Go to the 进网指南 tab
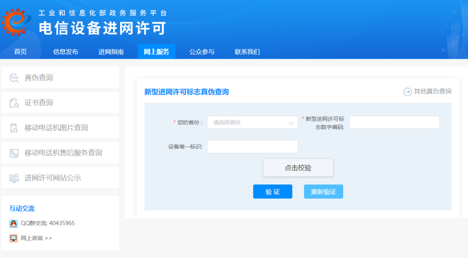This screenshot has height=258, width=468. click(x=111, y=52)
